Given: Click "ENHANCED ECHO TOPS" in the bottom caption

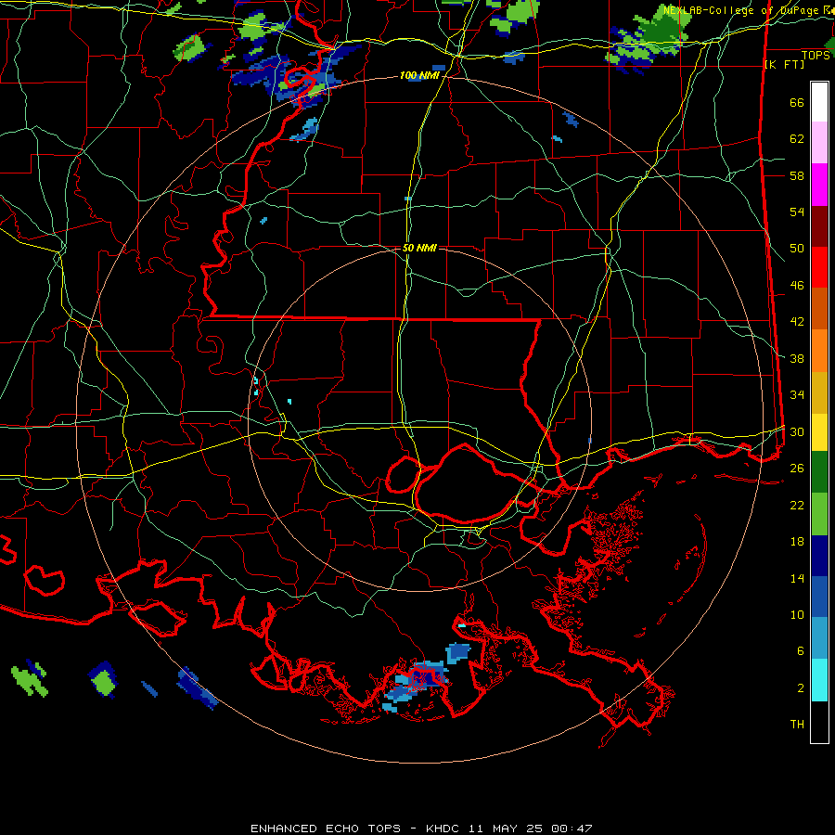Looking at the screenshot, I should click(326, 829).
